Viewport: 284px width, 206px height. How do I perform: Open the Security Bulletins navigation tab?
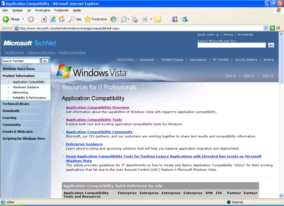[246, 60]
